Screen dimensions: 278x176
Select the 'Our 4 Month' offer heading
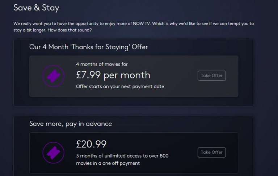coord(88,47)
